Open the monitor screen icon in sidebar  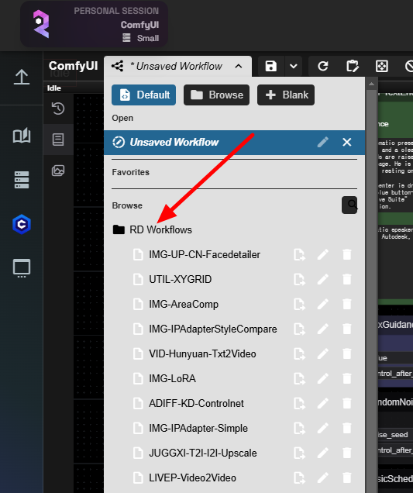coord(22,268)
